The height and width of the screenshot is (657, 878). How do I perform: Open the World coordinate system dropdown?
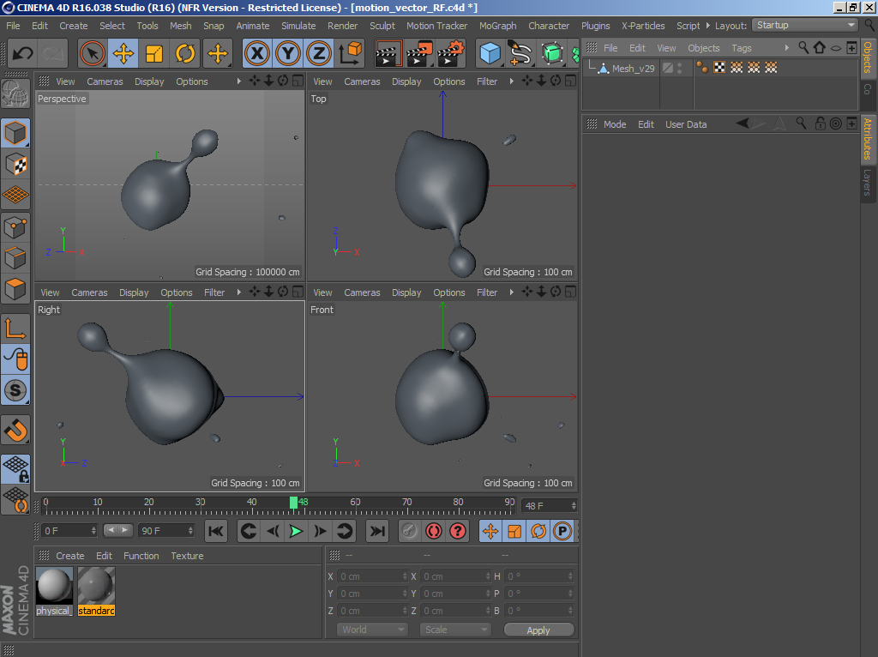(x=372, y=630)
